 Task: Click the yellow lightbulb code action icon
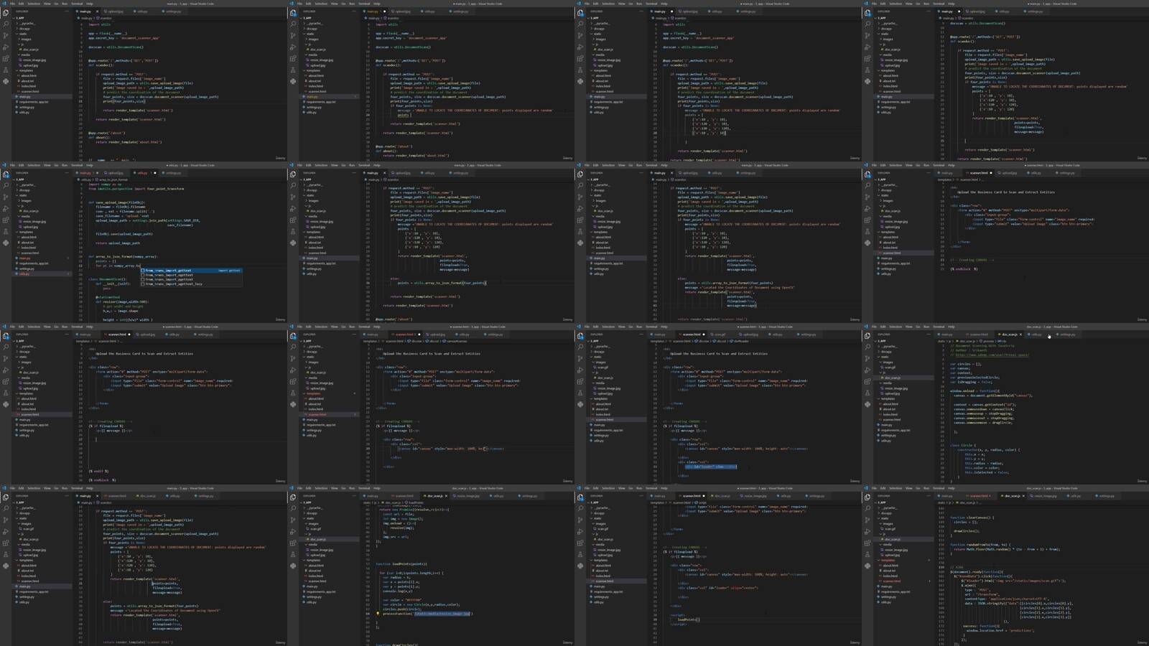coord(378,614)
